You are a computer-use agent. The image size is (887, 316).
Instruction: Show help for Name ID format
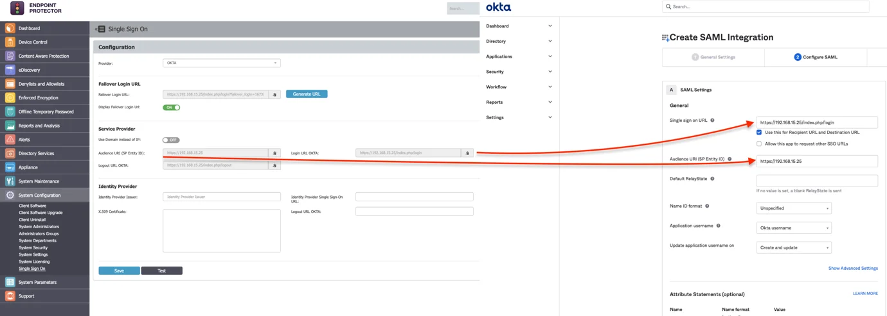pyautogui.click(x=707, y=206)
